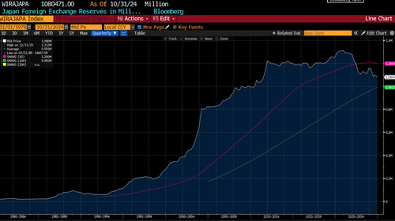Click the Edit Chart pencil button
This screenshot has width=395, height=221.
374,33
